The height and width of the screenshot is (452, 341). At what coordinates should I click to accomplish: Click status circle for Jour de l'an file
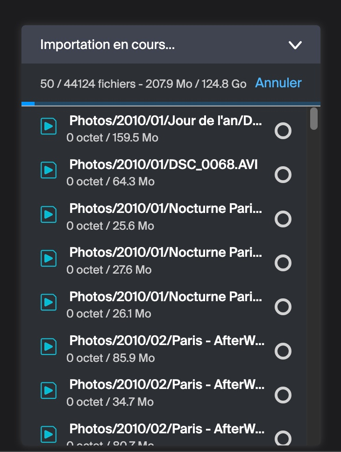[283, 131]
